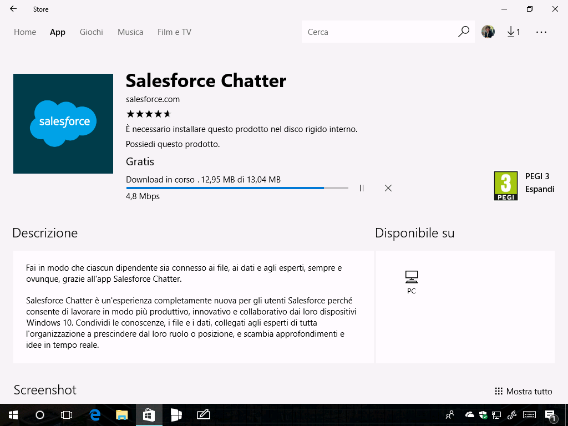The width and height of the screenshot is (568, 426).
Task: Open Task View on the taskbar
Action: pos(67,415)
